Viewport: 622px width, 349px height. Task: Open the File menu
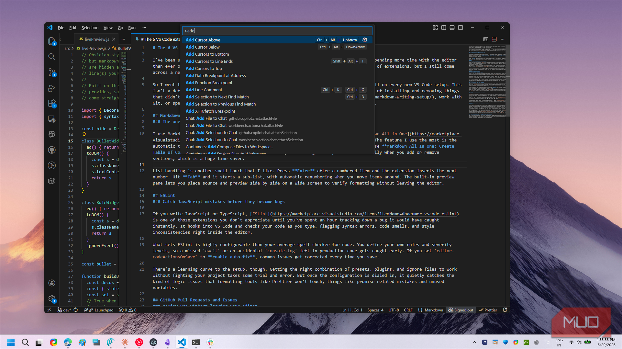pyautogui.click(x=61, y=28)
